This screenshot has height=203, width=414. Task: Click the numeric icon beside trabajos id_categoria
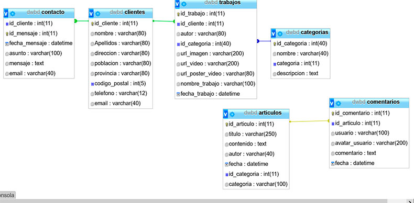pyautogui.click(x=179, y=44)
